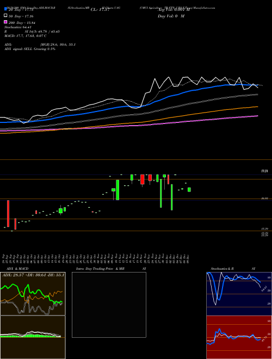Click the last green candlestick on the right

(189, 190)
